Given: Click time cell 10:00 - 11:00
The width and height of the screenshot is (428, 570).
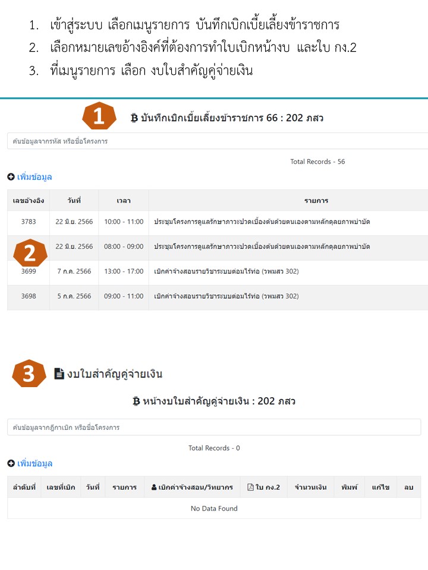Looking at the screenshot, I should tap(124, 221).
